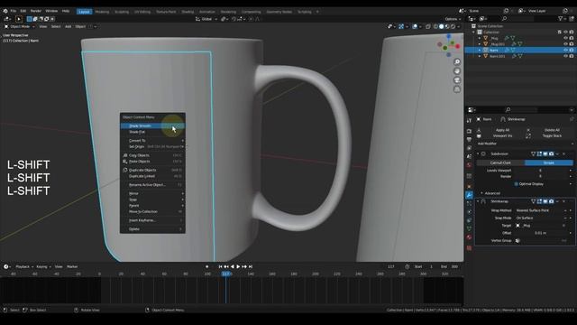The image size is (577, 325).
Task: Toggle Optimal Display checkbox
Action: [516, 184]
